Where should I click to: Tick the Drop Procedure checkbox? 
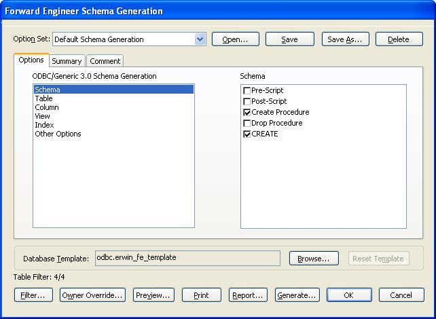247,123
